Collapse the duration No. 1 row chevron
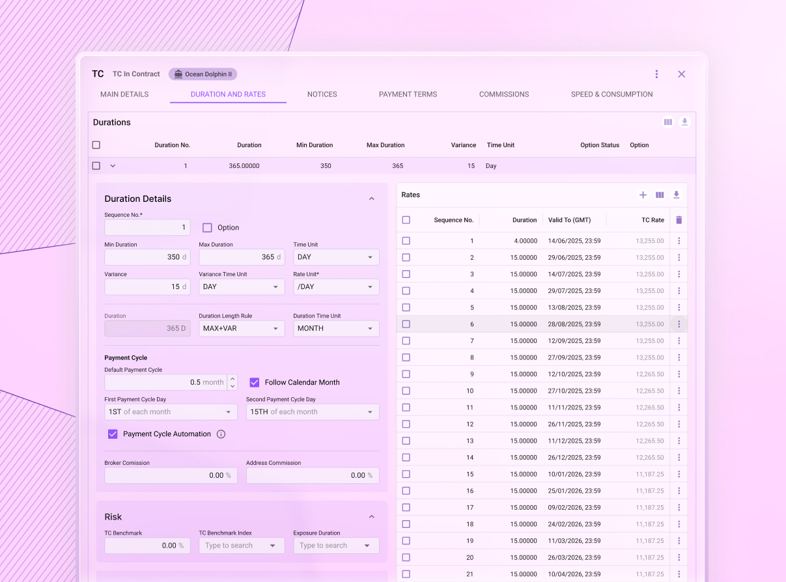This screenshot has height=582, width=786. pyautogui.click(x=113, y=166)
